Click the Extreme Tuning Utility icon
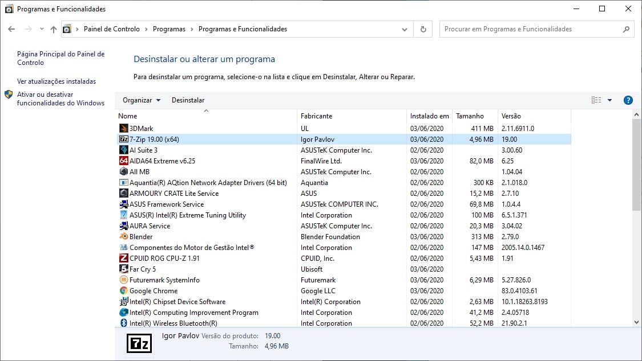 [x=123, y=215]
